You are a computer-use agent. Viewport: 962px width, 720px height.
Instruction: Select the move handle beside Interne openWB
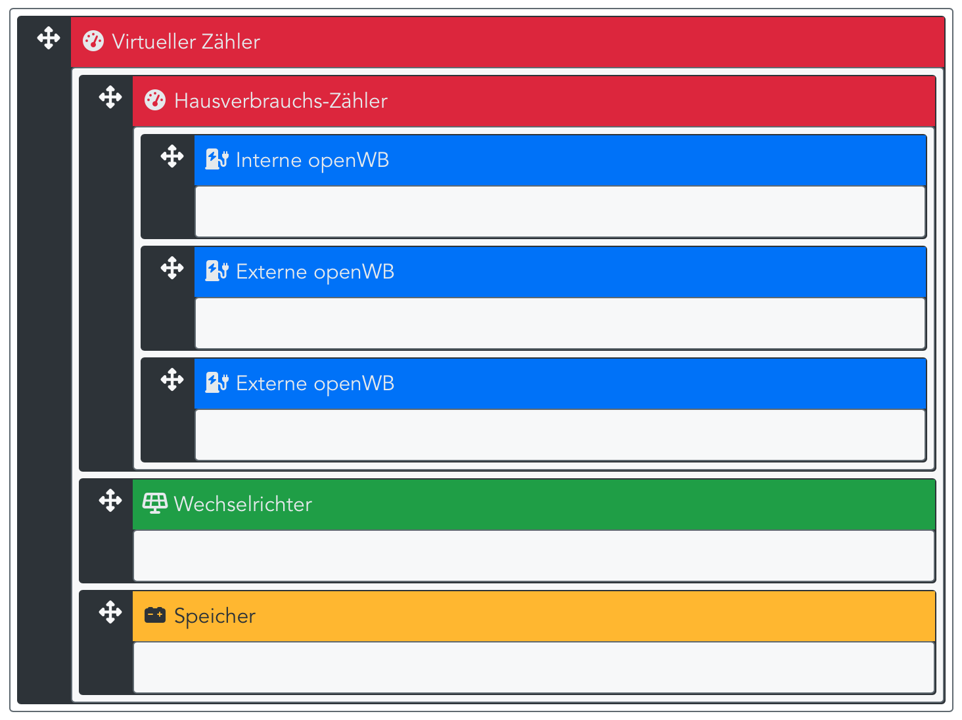click(x=172, y=156)
